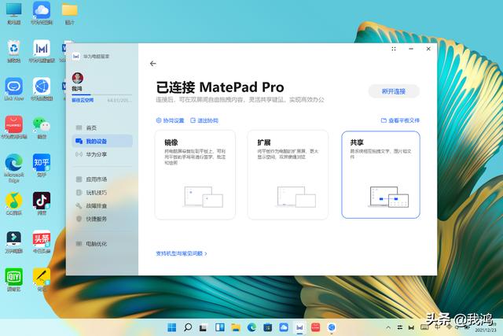Launch the TikTok (抖音) desktop shortcut
Image resolution: width=503 pixels, height=336 pixels.
pyautogui.click(x=41, y=201)
